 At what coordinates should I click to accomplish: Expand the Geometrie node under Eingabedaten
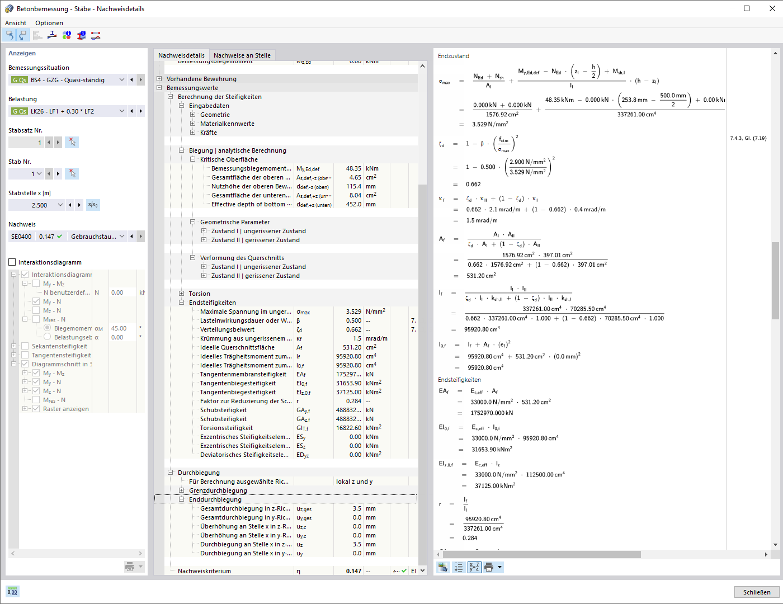point(192,115)
